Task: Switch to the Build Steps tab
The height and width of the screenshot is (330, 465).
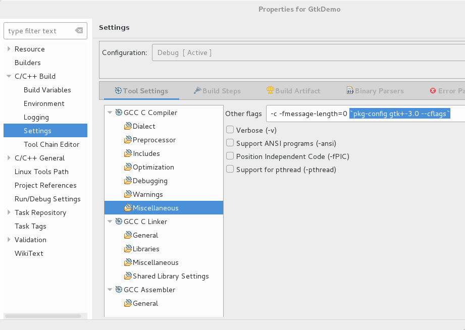Action: tap(217, 91)
